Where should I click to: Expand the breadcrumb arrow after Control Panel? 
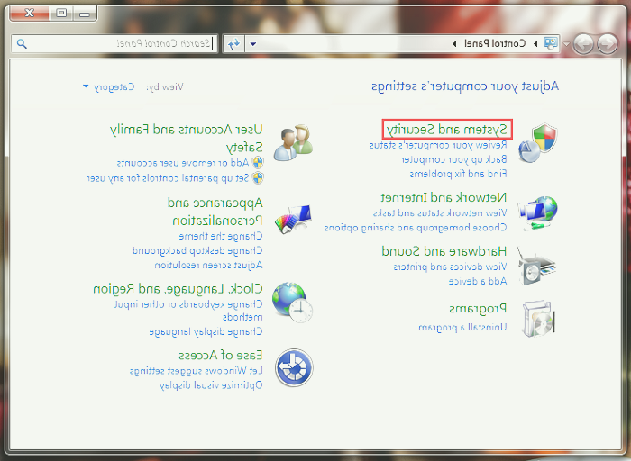[x=453, y=43]
